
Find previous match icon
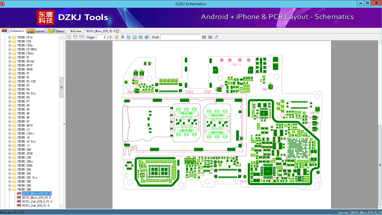pos(204,37)
